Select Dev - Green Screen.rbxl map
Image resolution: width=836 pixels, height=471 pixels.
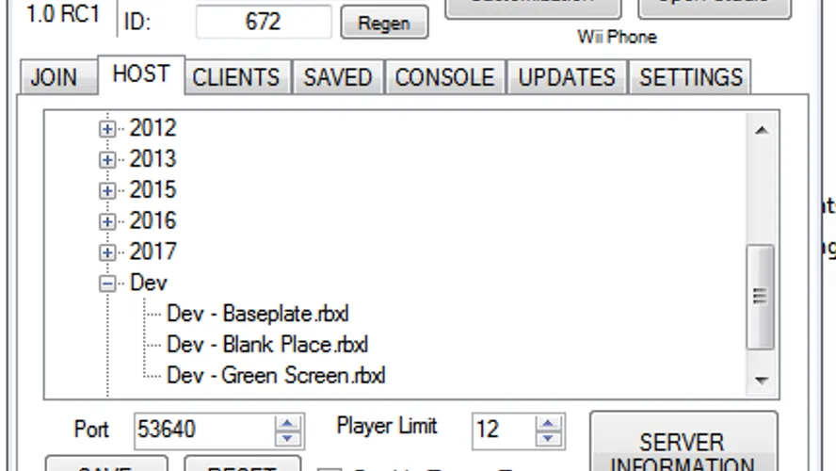276,376
